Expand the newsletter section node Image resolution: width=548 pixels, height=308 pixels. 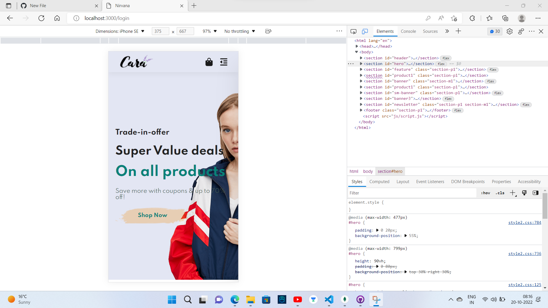tap(361, 104)
